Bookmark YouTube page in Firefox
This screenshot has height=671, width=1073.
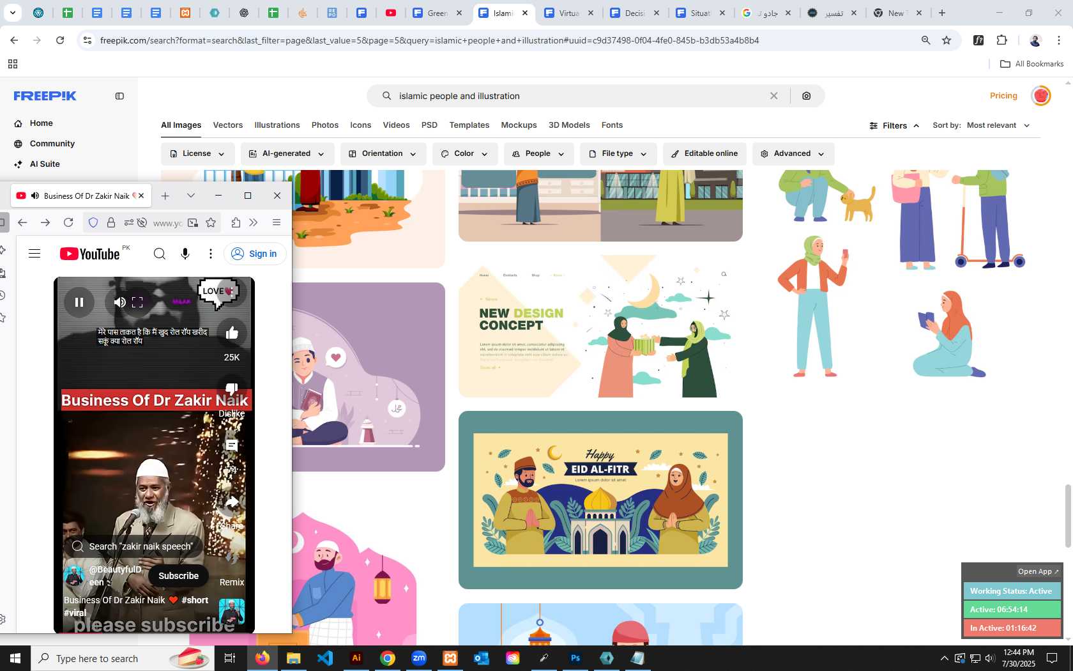point(211,222)
